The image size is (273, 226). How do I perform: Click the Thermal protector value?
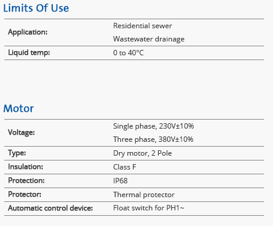tap(144, 195)
